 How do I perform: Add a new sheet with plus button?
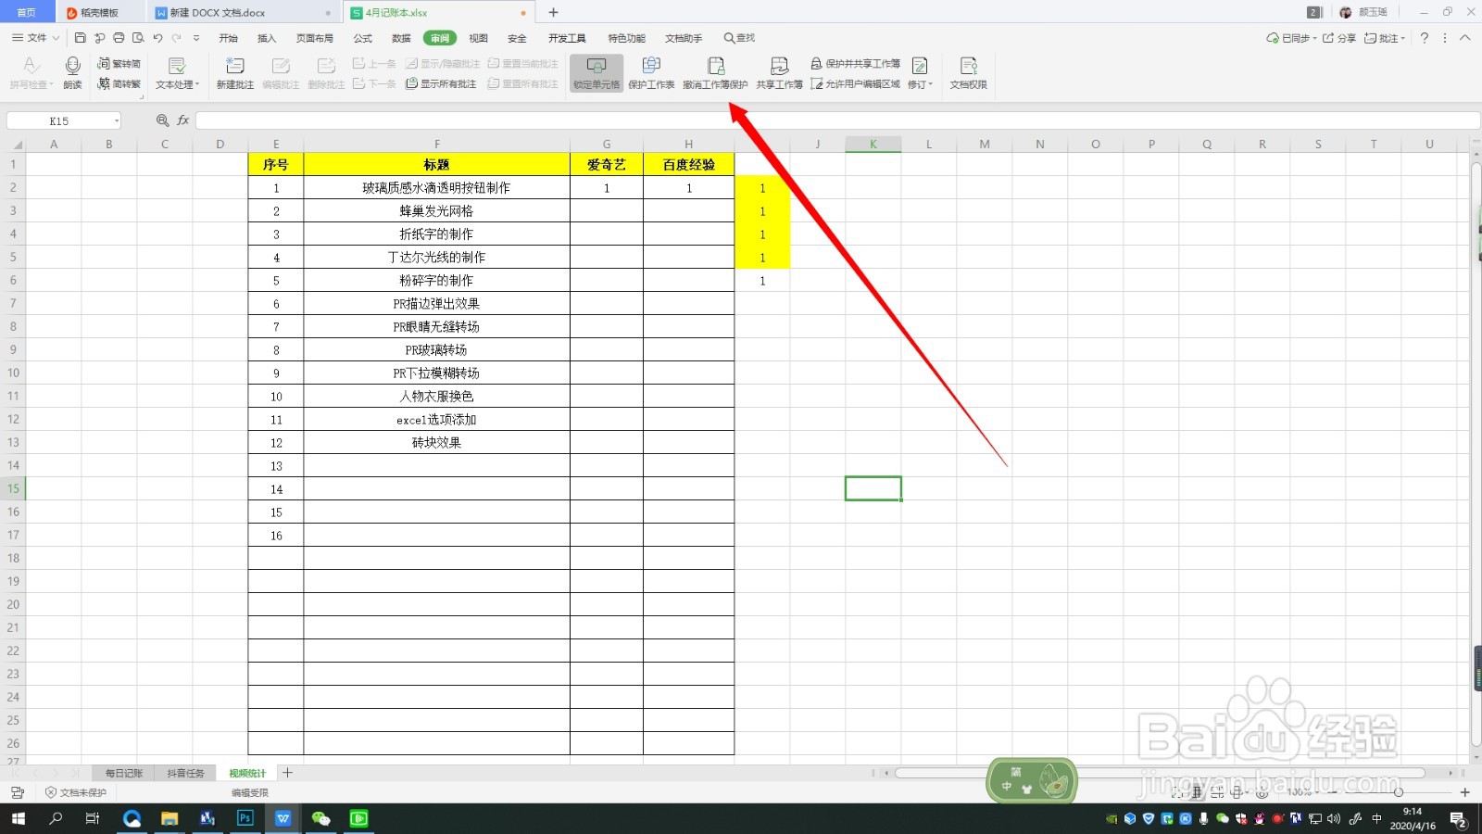point(287,773)
